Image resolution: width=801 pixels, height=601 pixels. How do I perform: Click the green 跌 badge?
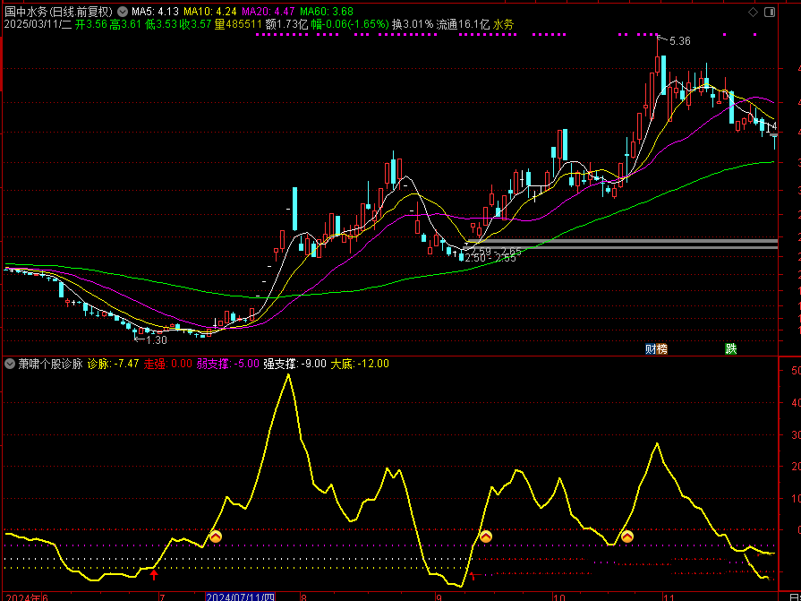pos(731,348)
